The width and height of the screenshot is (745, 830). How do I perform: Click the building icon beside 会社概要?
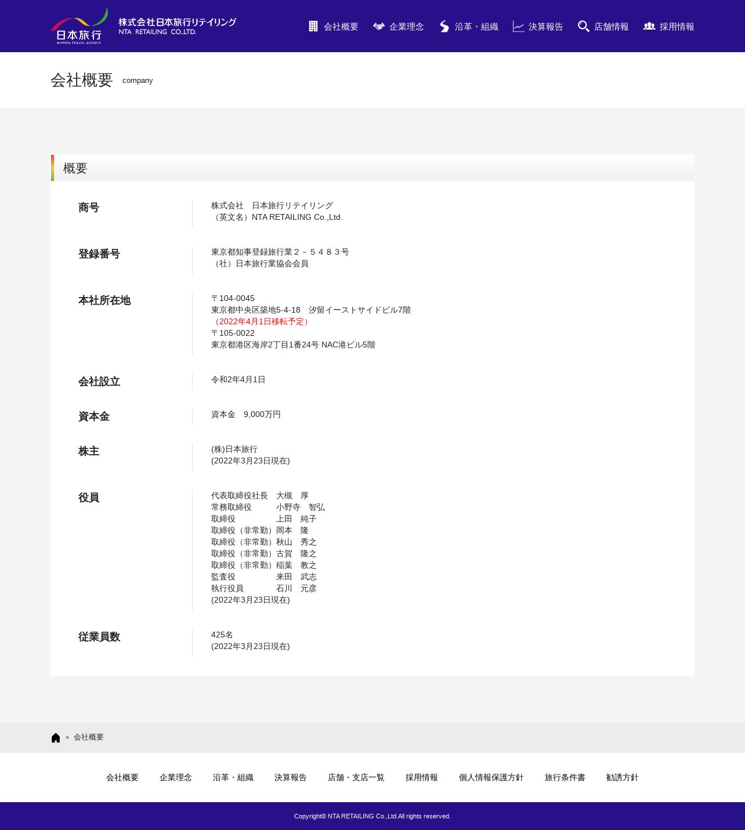[313, 27]
